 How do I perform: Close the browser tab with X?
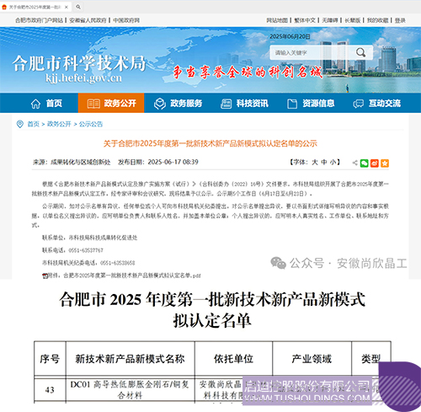tap(67, 7)
